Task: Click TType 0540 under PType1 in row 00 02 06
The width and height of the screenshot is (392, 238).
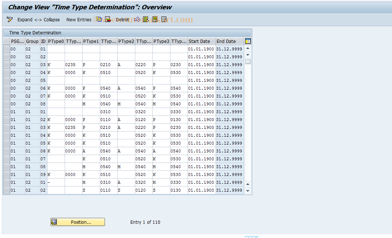Action: 108,88
